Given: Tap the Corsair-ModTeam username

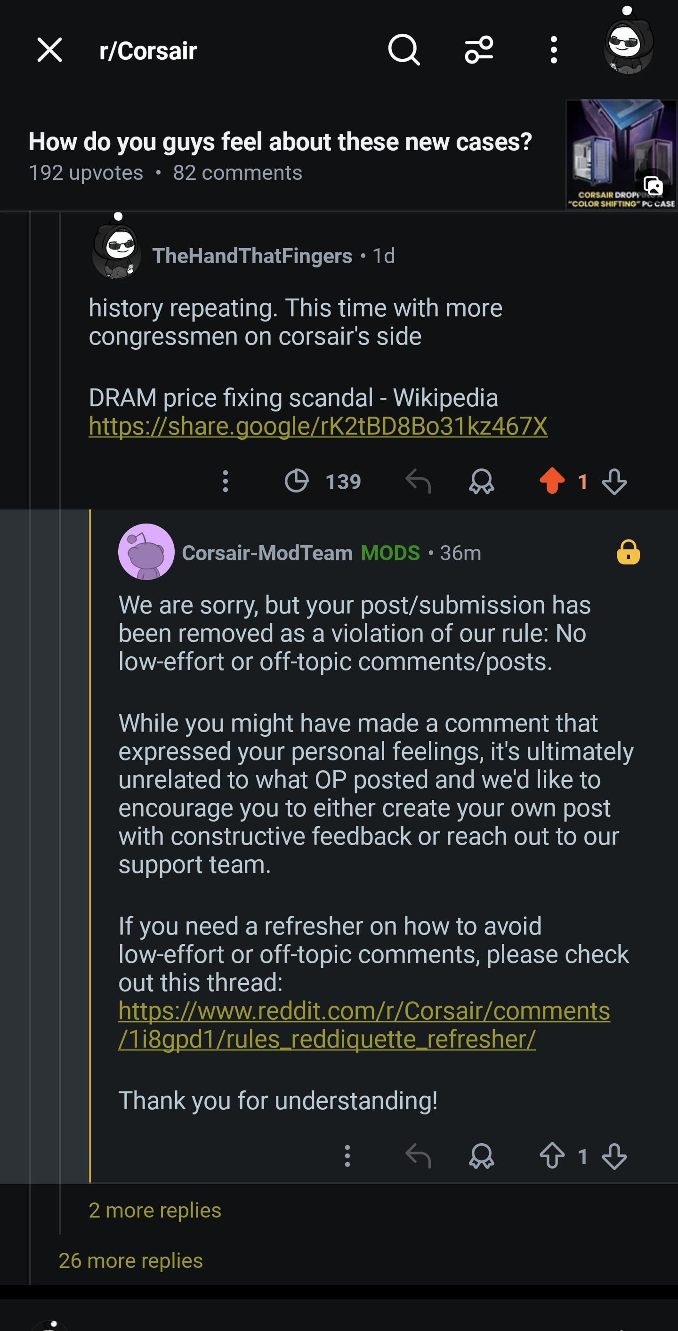Looking at the screenshot, I should (267, 553).
